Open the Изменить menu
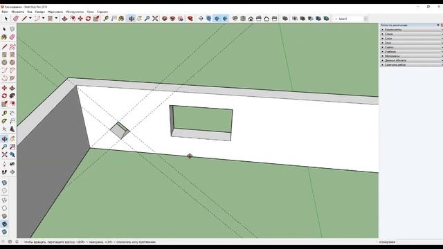Image resolution: width=443 pixels, height=249 pixels. coord(17,12)
